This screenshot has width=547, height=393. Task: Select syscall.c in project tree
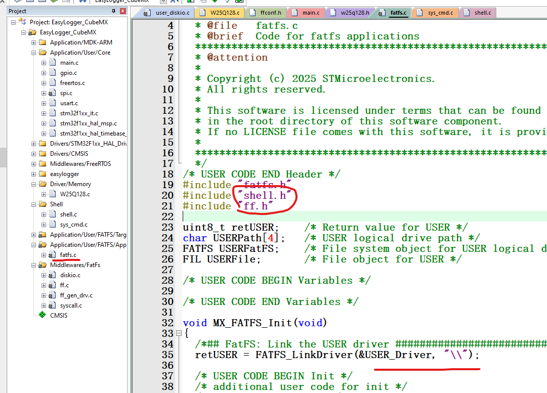coord(71,305)
